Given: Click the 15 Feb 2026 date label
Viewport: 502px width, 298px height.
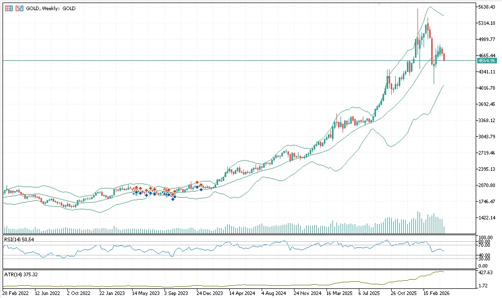Looking at the screenshot, I should click(x=438, y=293).
